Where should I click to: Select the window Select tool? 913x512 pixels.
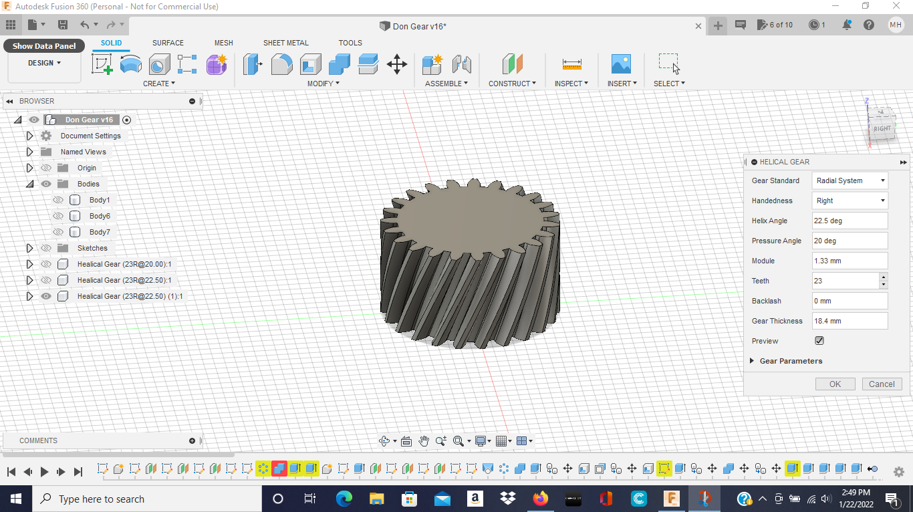point(669,64)
